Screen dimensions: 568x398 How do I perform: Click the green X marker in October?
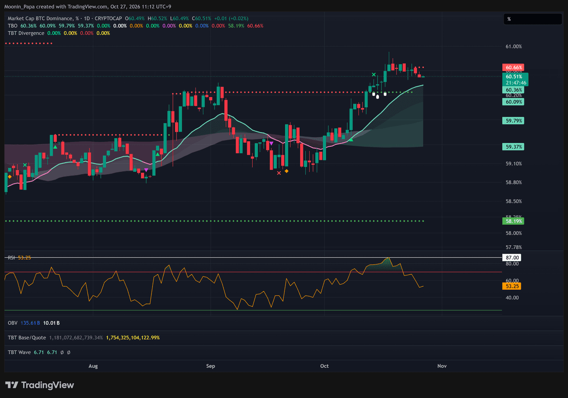tap(374, 75)
